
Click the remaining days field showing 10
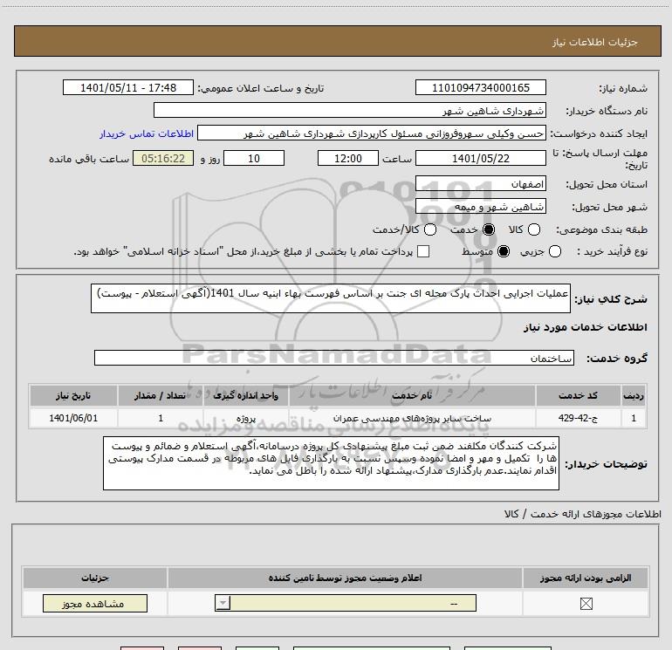(x=254, y=158)
